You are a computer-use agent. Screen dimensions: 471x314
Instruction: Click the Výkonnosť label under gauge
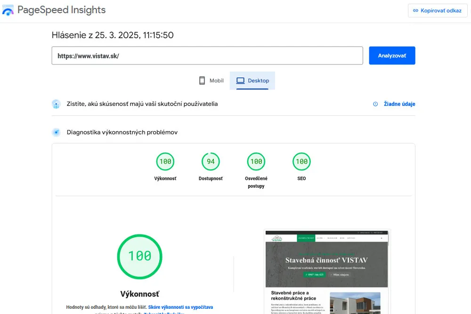[x=165, y=178]
